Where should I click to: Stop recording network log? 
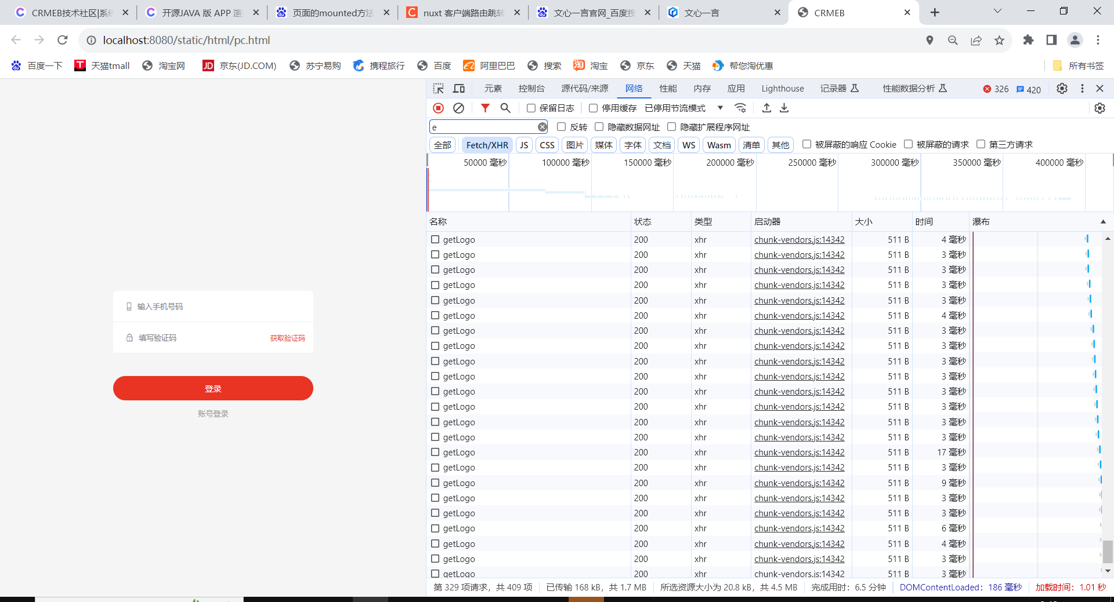coord(438,108)
